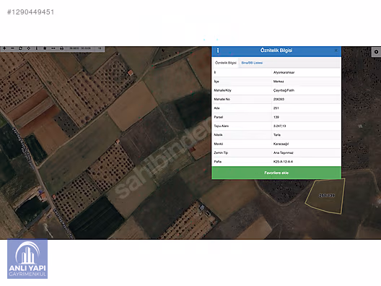381x286 pixels.
Task: Click Tapu Alanı value 3.247,13
Action: click(x=280, y=126)
